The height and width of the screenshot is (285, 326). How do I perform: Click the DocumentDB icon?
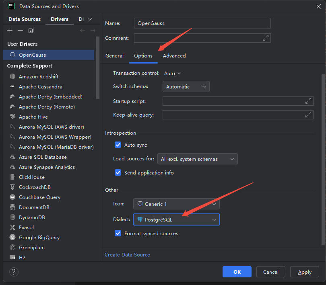[x=12, y=207]
